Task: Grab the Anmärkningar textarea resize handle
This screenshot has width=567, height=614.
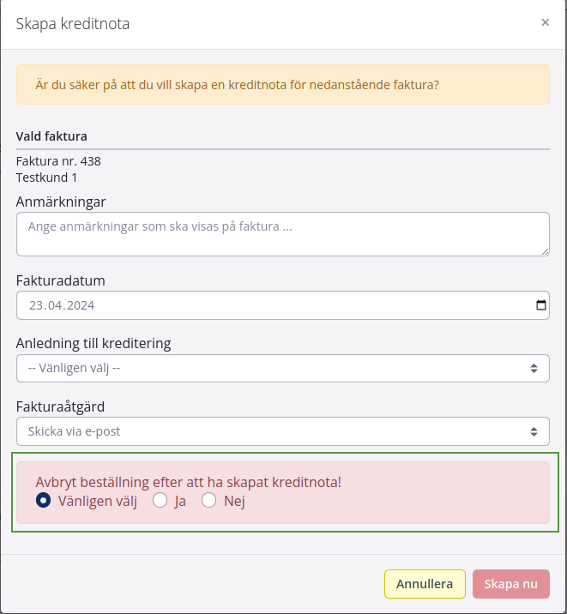Action: (544, 250)
